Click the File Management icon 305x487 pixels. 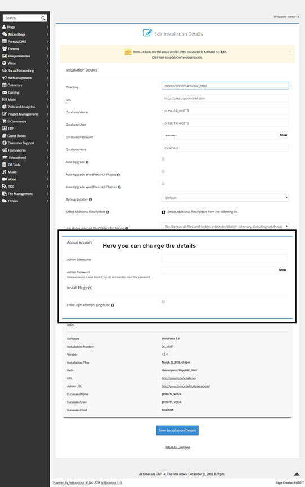click(5, 193)
